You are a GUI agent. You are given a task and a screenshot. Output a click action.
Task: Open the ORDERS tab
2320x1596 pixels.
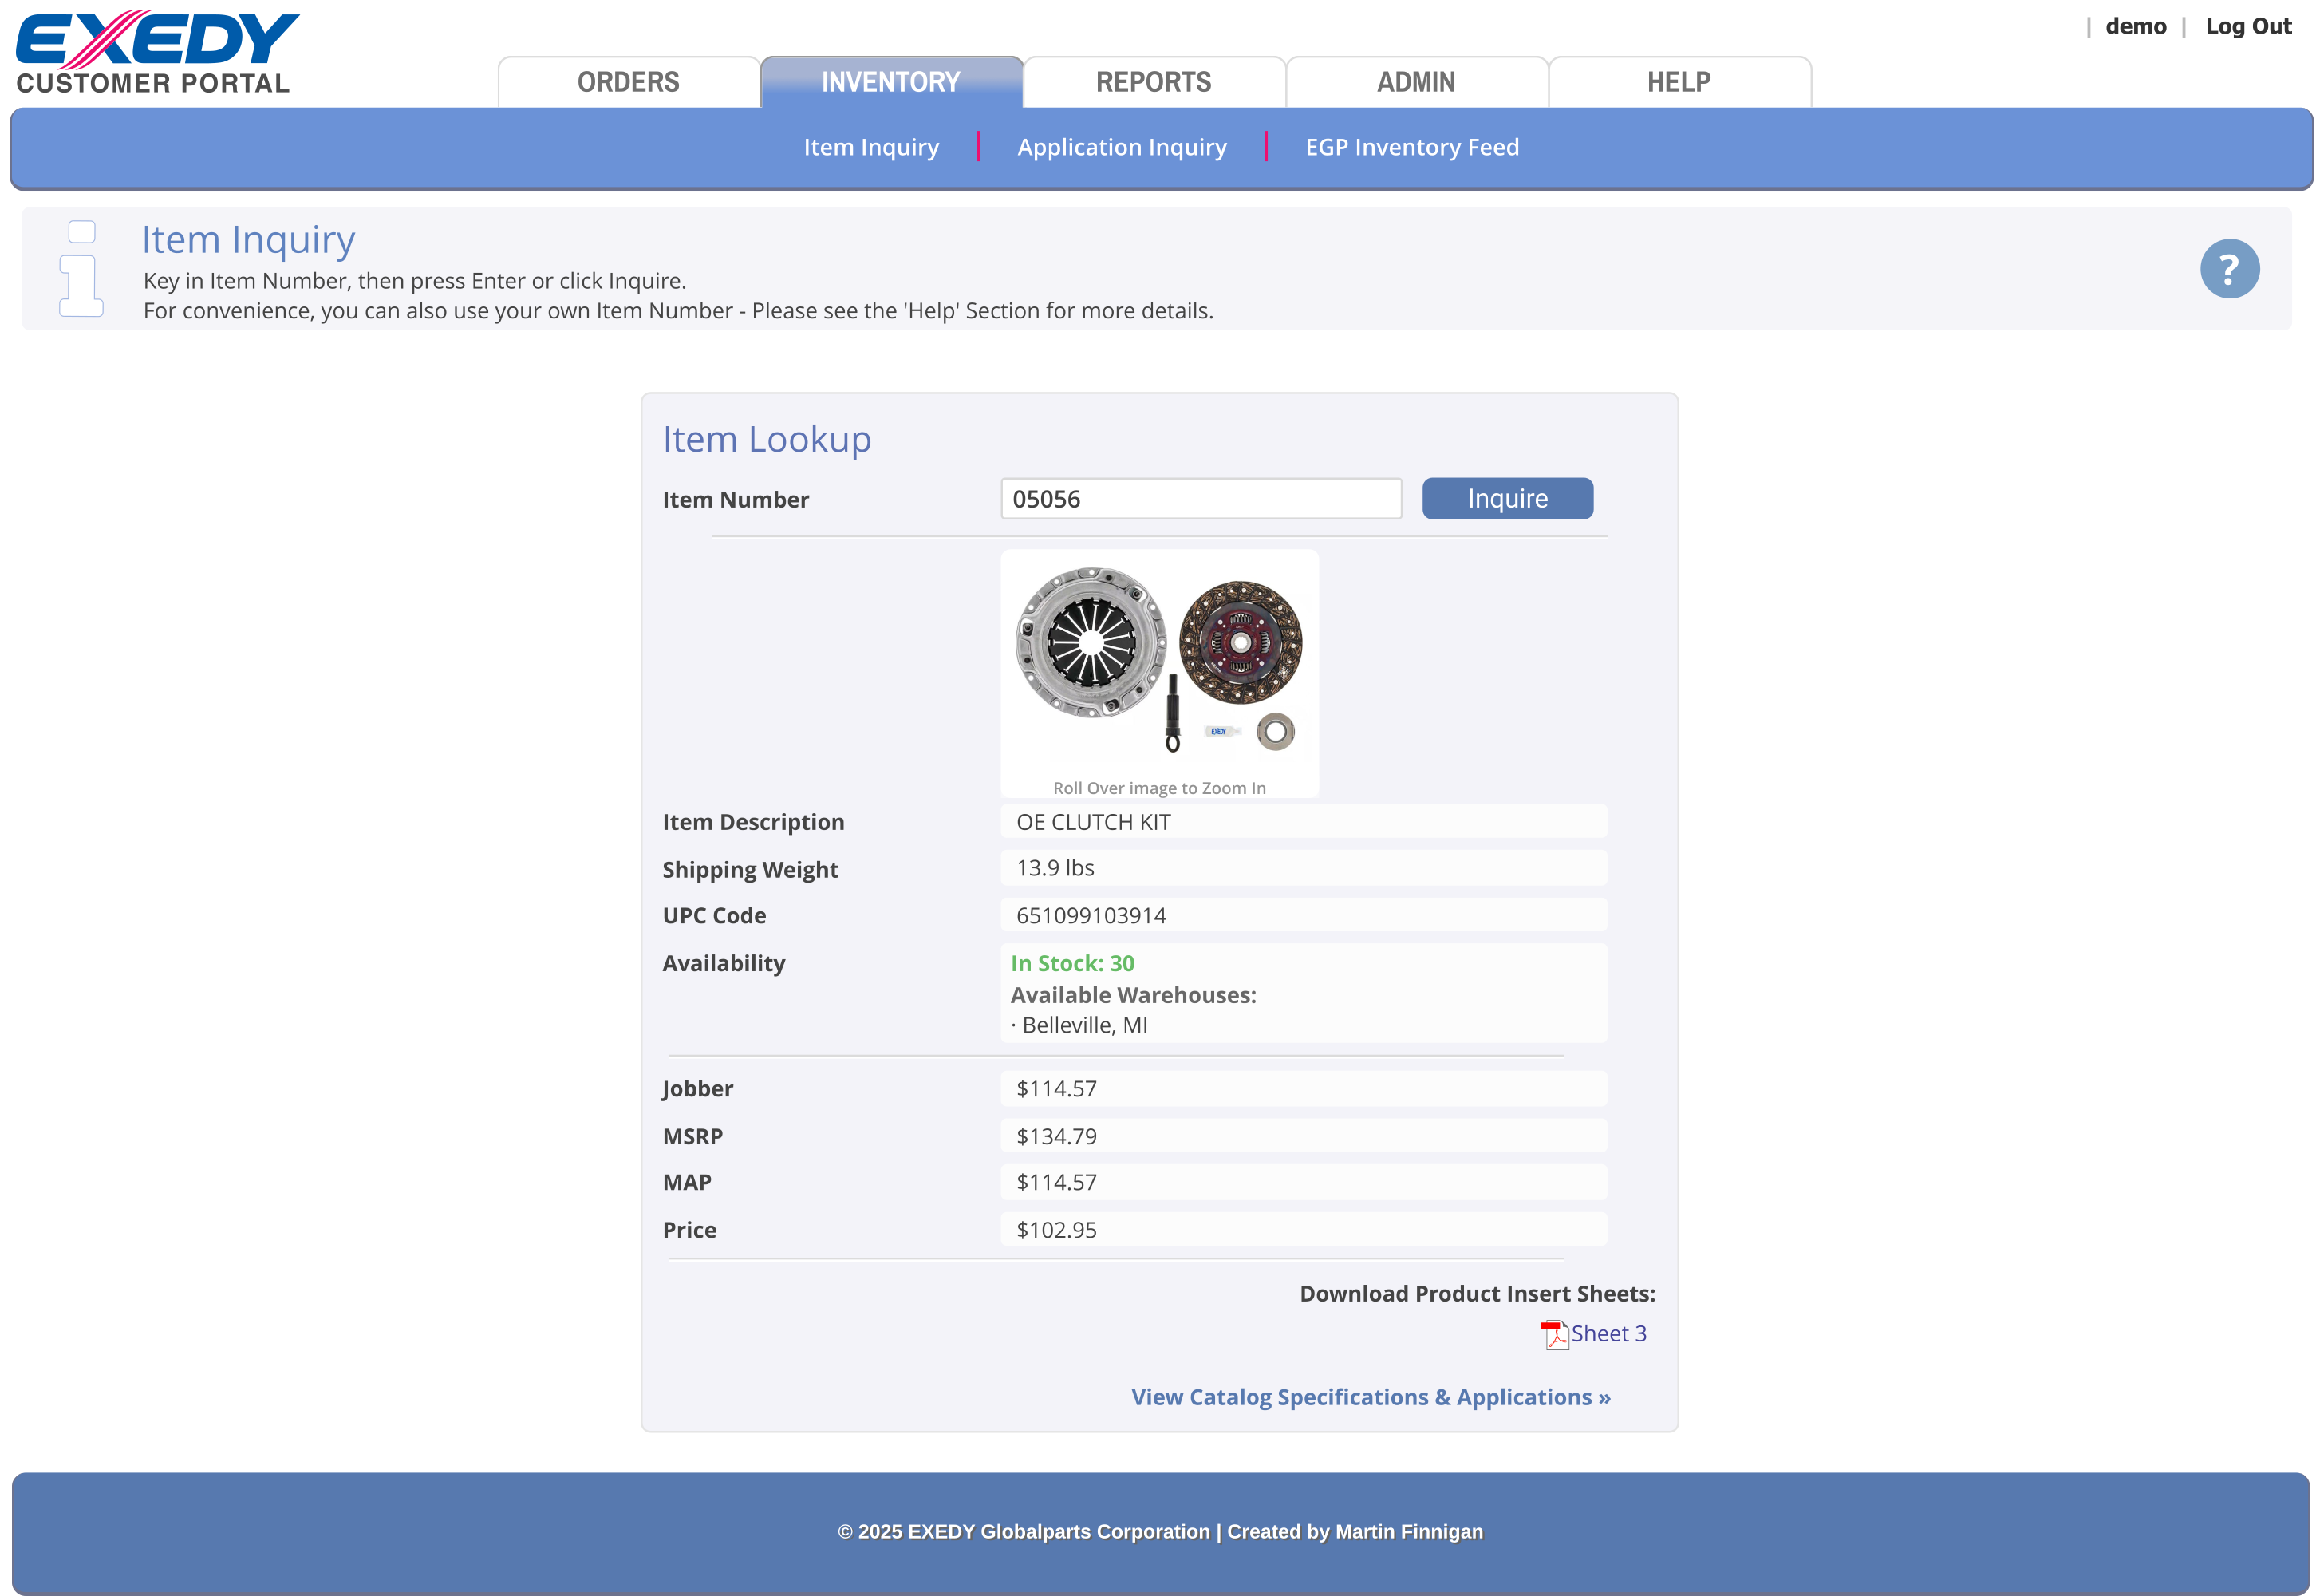tap(628, 82)
